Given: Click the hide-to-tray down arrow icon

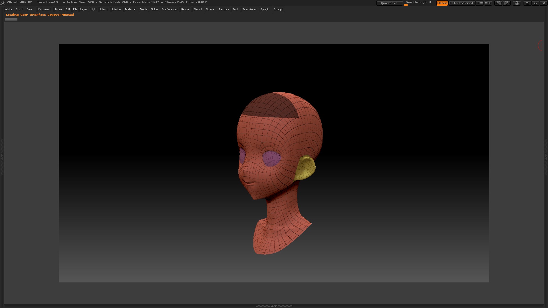Looking at the screenshot, I should pyautogui.click(x=527, y=3).
